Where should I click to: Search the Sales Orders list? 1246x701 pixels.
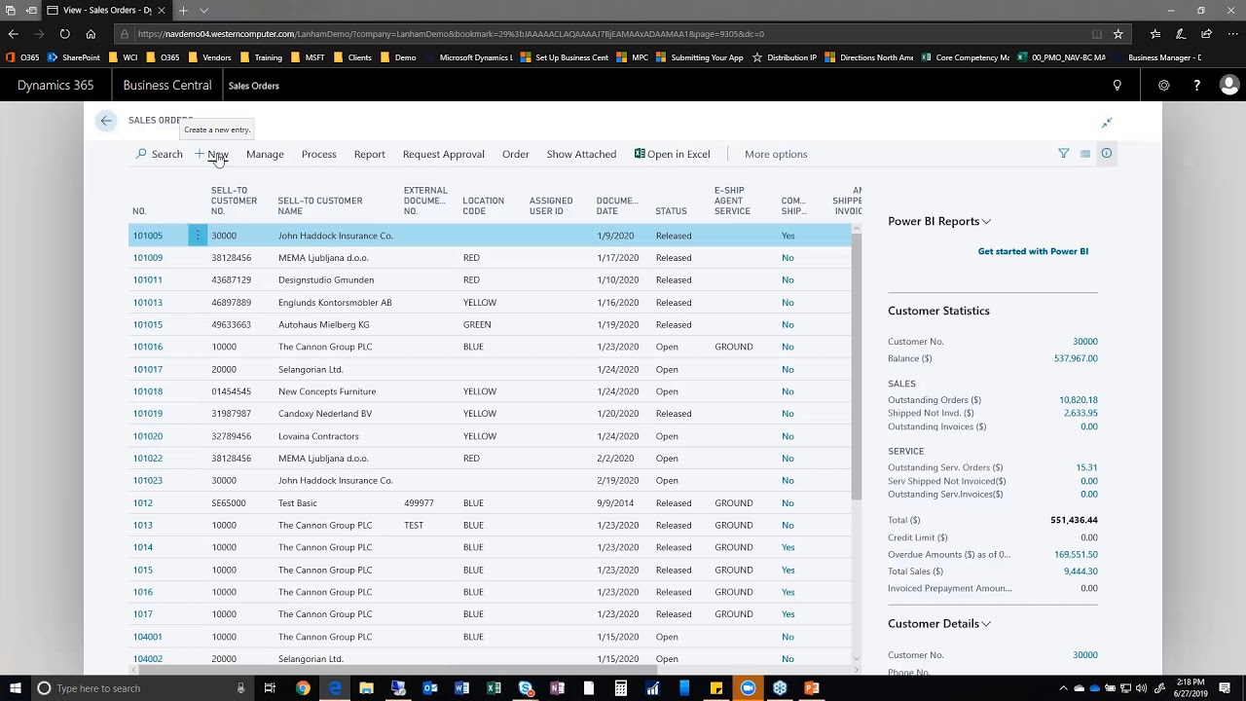160,154
